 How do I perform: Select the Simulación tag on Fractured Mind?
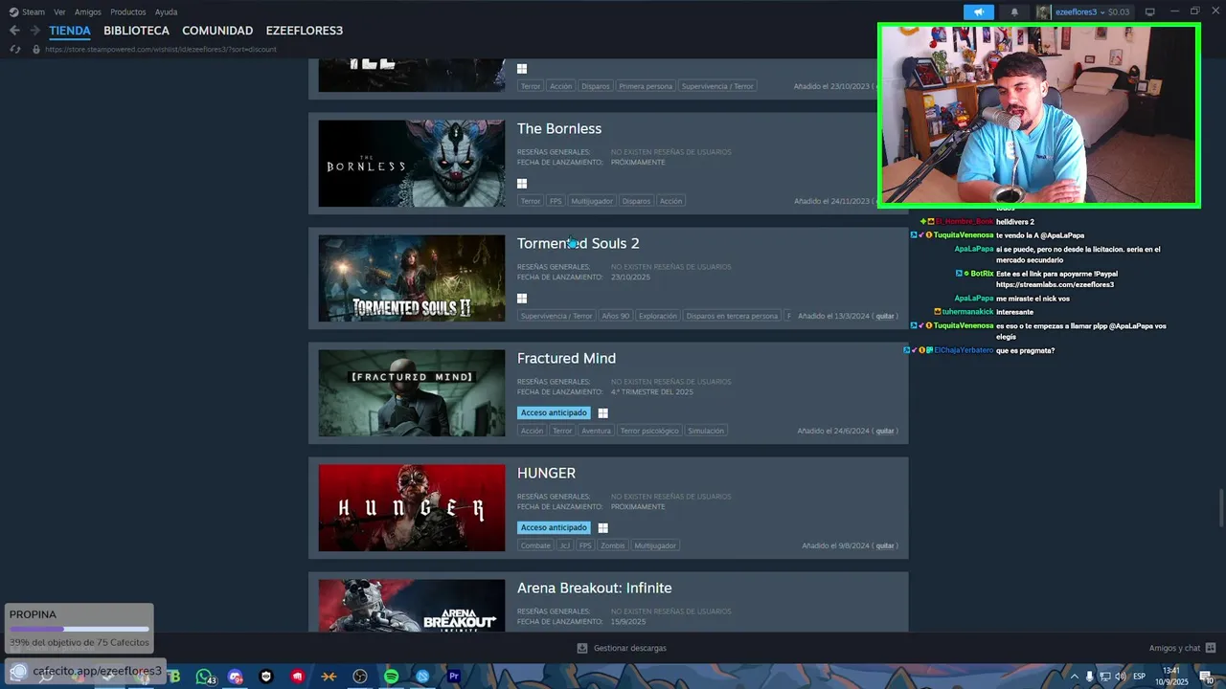point(706,431)
